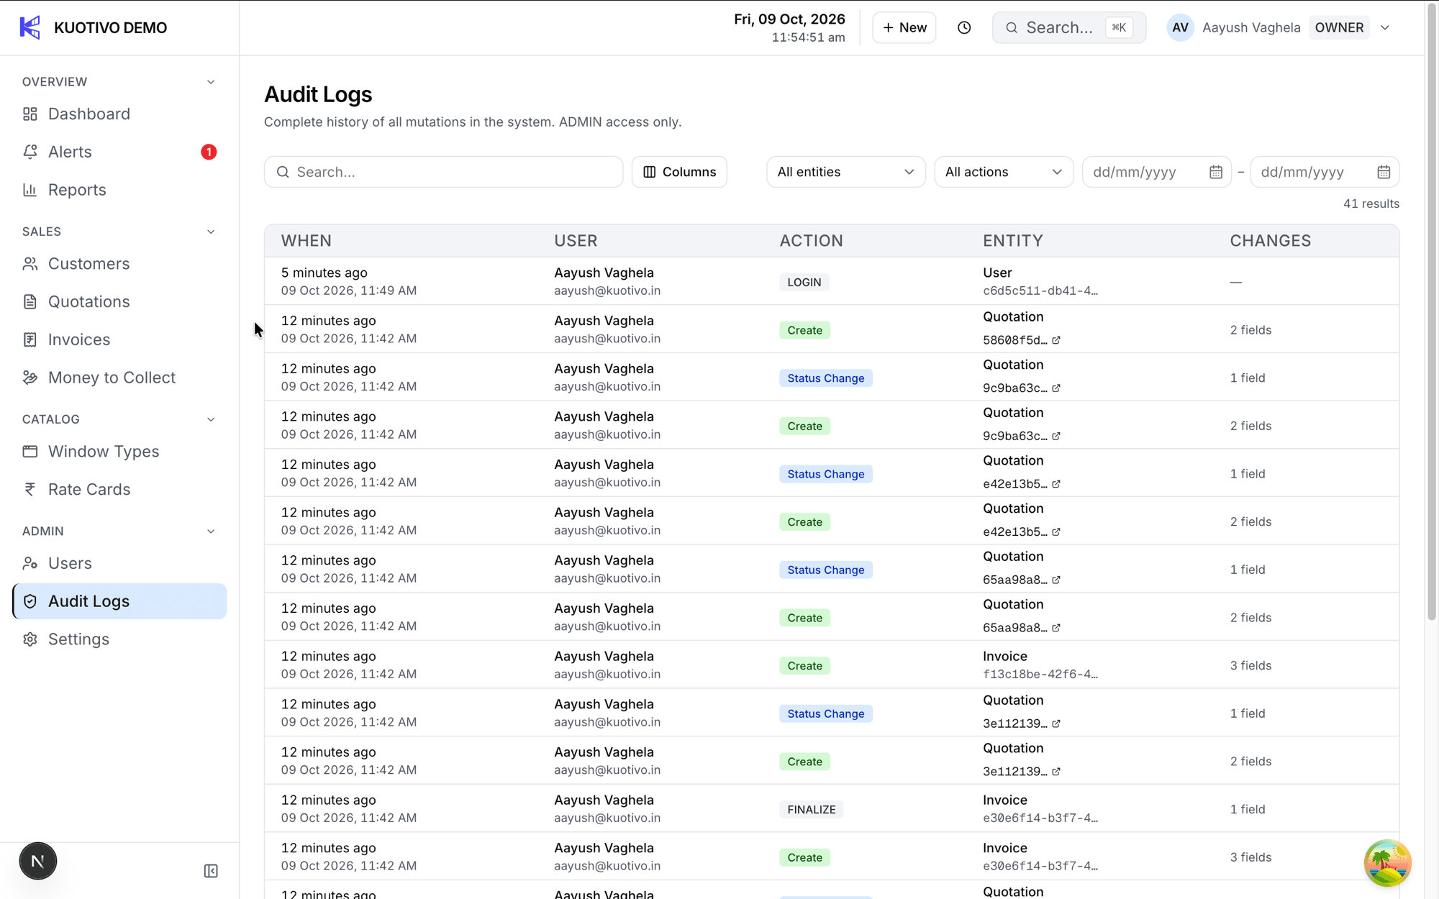Click the New button
The width and height of the screenshot is (1439, 899).
click(904, 27)
